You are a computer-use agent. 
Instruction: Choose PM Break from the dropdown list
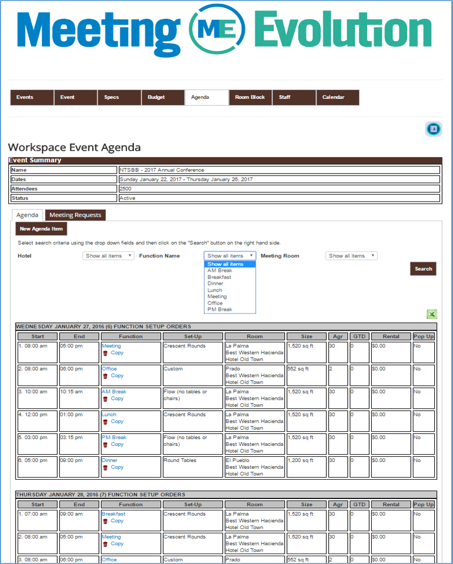click(220, 309)
